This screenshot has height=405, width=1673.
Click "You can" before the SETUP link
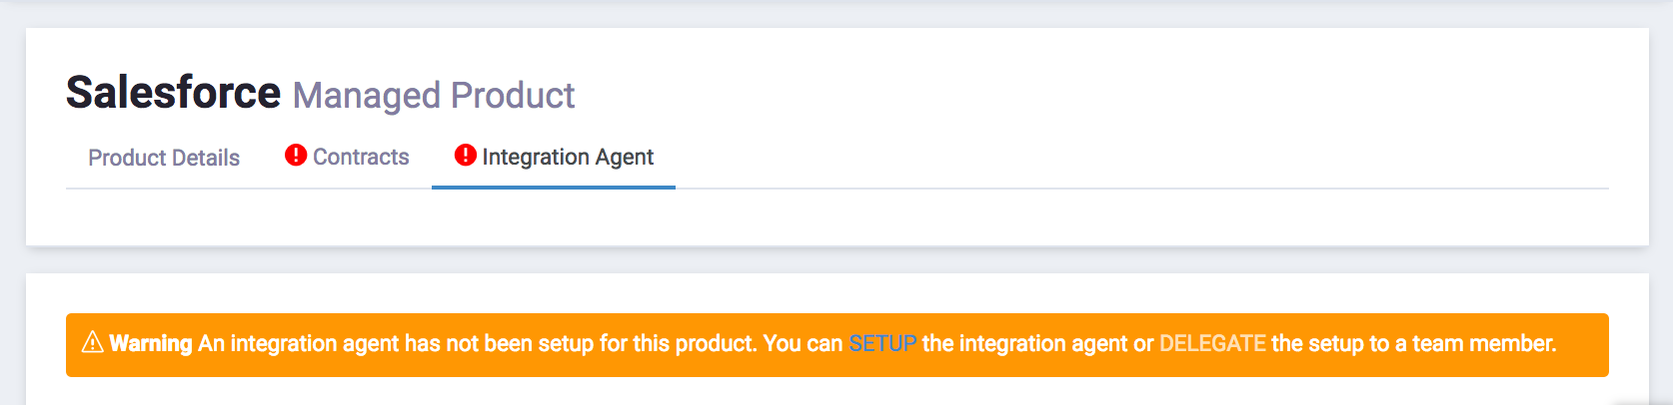(x=803, y=344)
